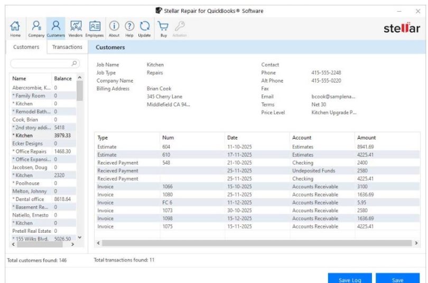
Task: Click the Save button
Action: click(397, 279)
